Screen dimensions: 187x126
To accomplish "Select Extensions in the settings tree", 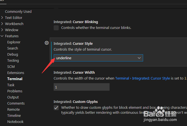I will [x=16, y=73].
